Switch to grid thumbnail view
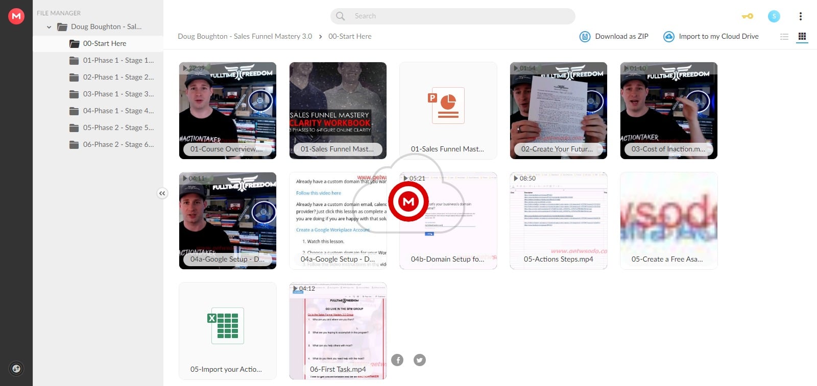This screenshot has height=386, width=817. coord(802,37)
